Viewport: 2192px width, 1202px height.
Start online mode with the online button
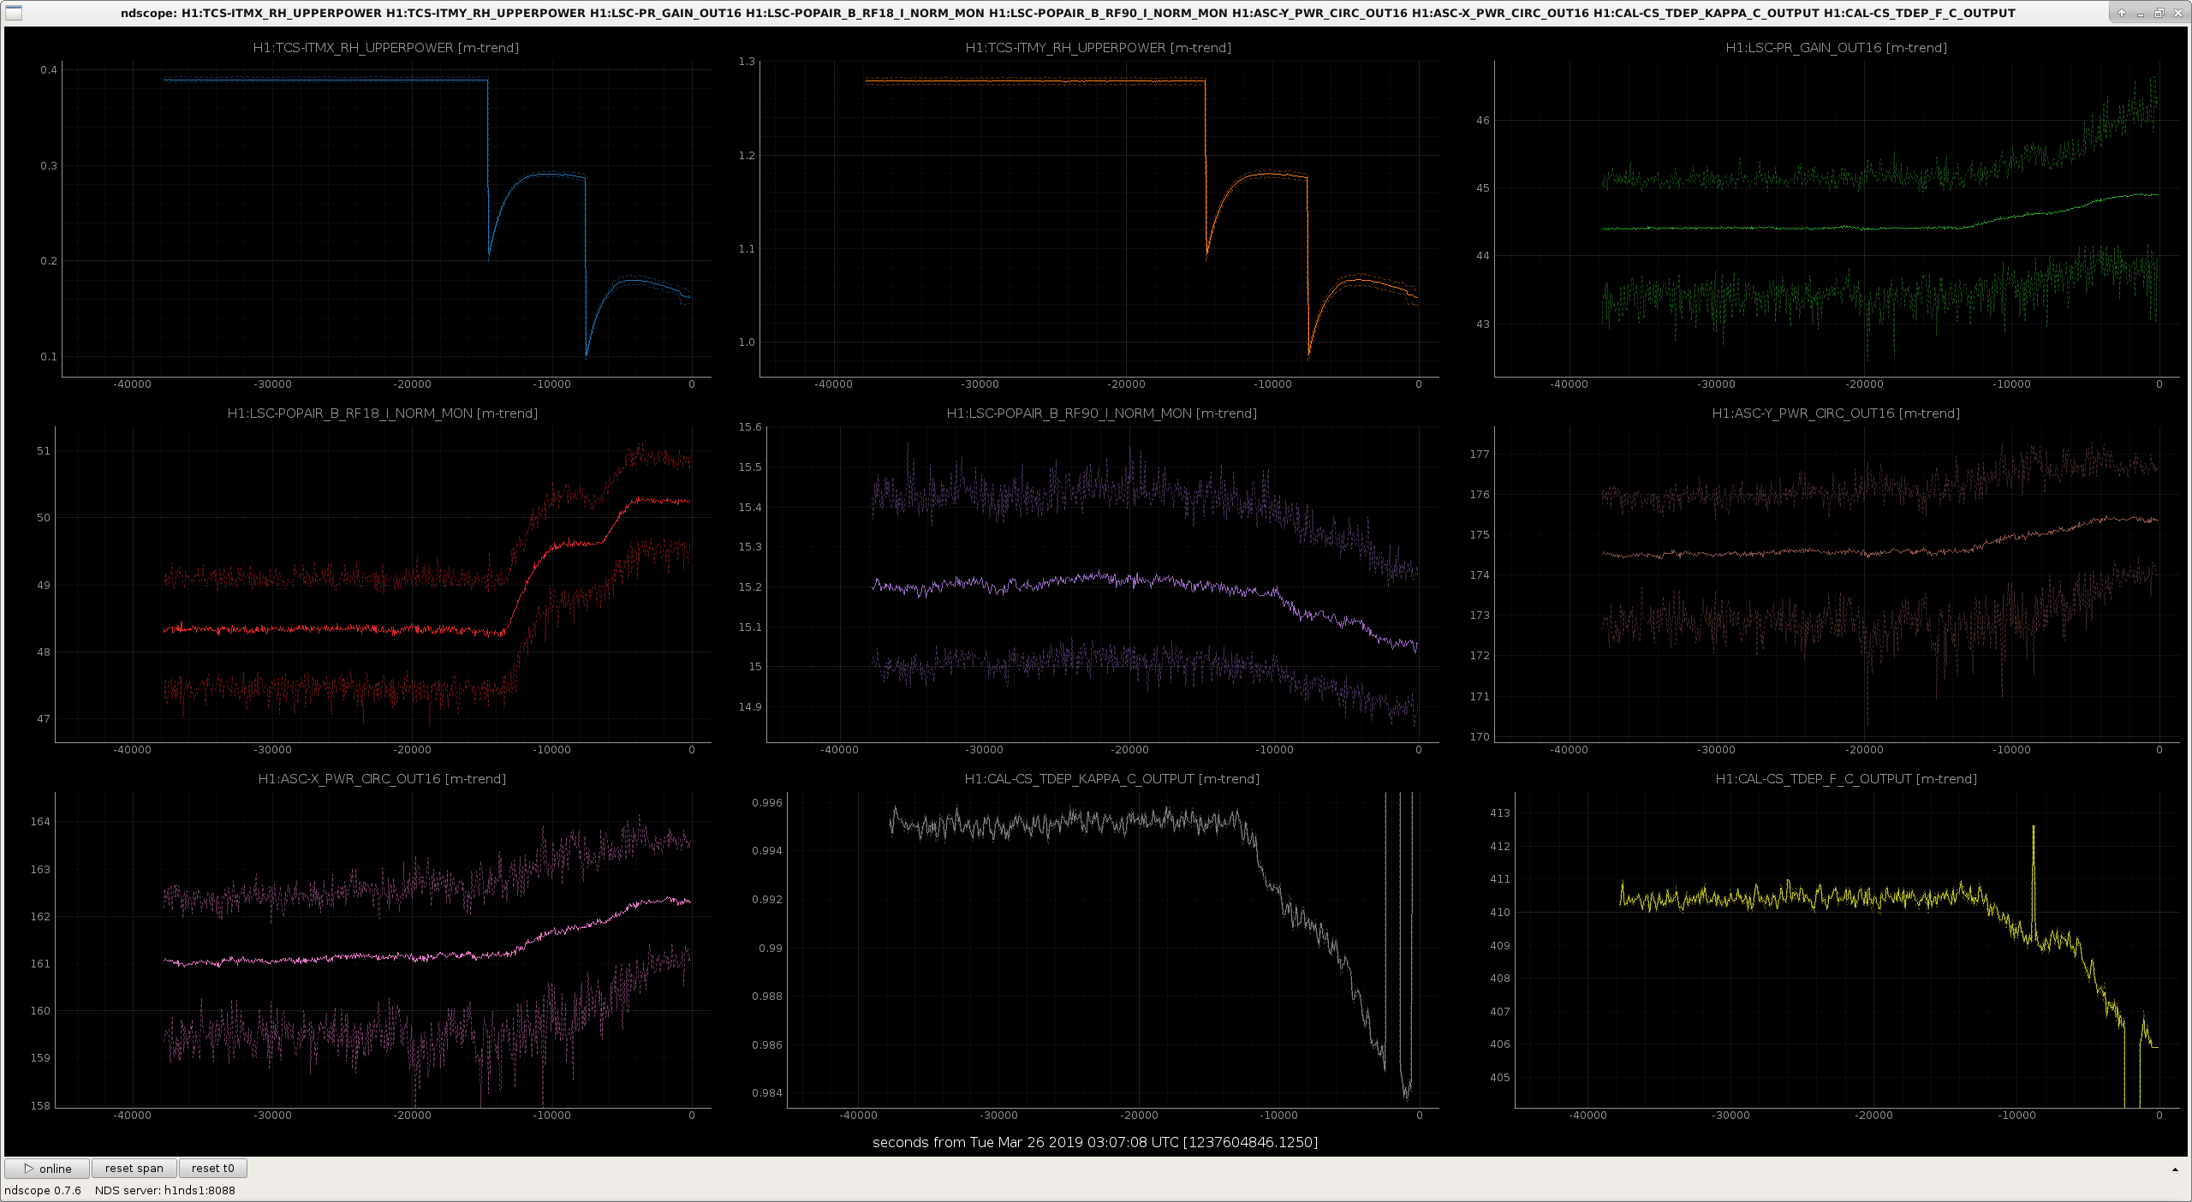coord(47,1169)
